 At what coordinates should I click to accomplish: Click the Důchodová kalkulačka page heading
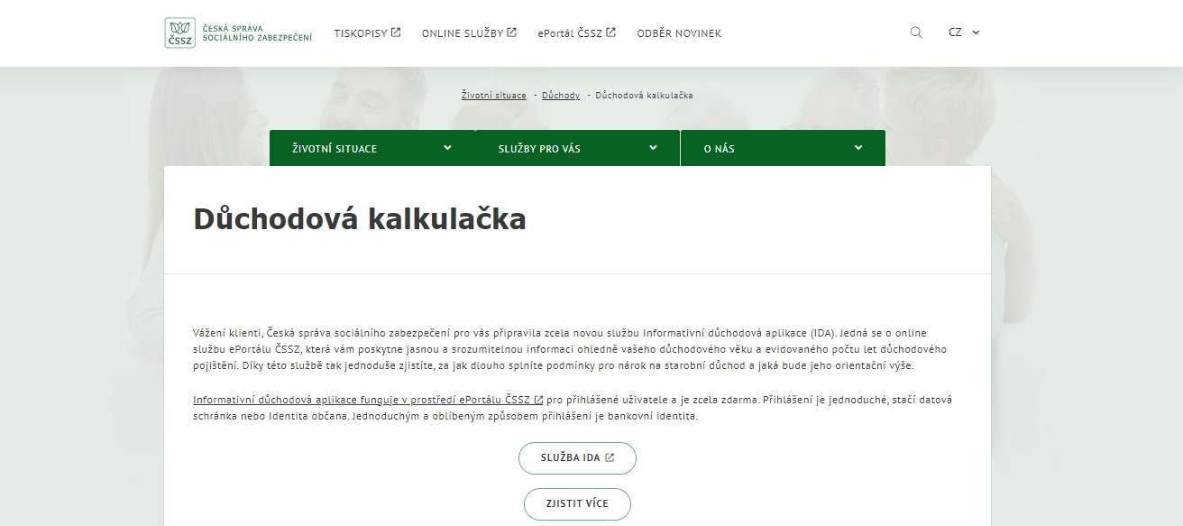click(360, 219)
